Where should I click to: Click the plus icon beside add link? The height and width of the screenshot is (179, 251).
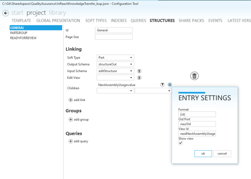click(x=71, y=100)
